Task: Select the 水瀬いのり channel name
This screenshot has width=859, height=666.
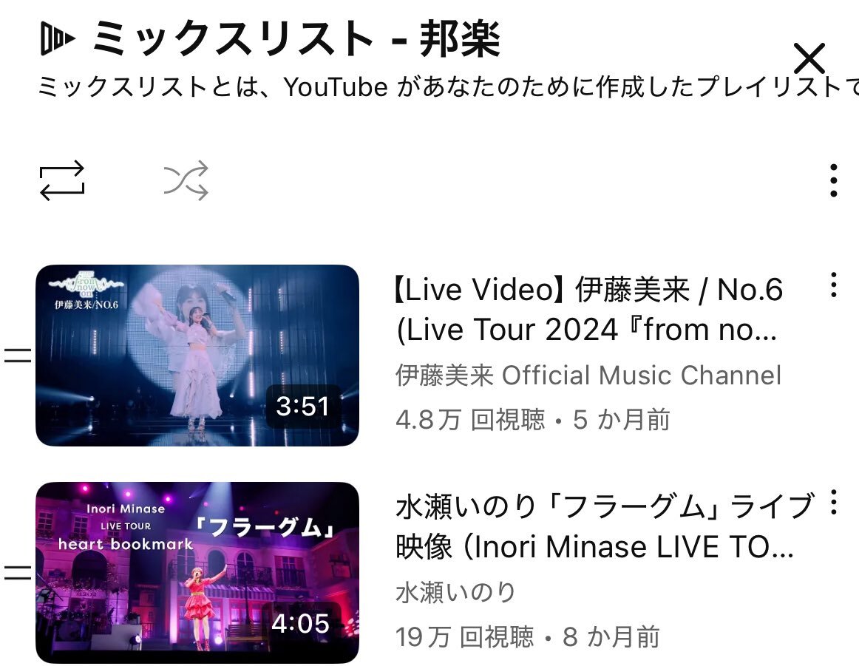Action: coord(456,593)
